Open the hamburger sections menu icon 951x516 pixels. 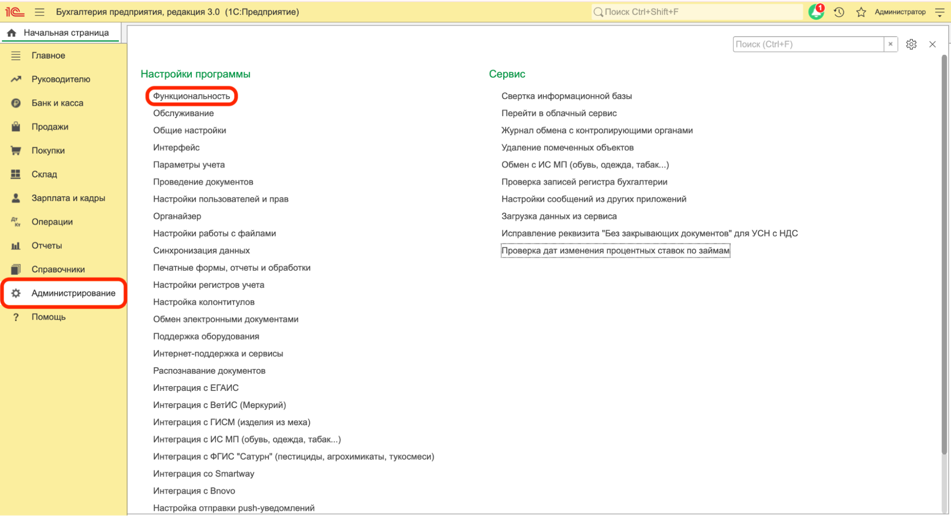(39, 12)
